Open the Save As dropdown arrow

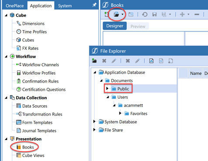[170, 14]
